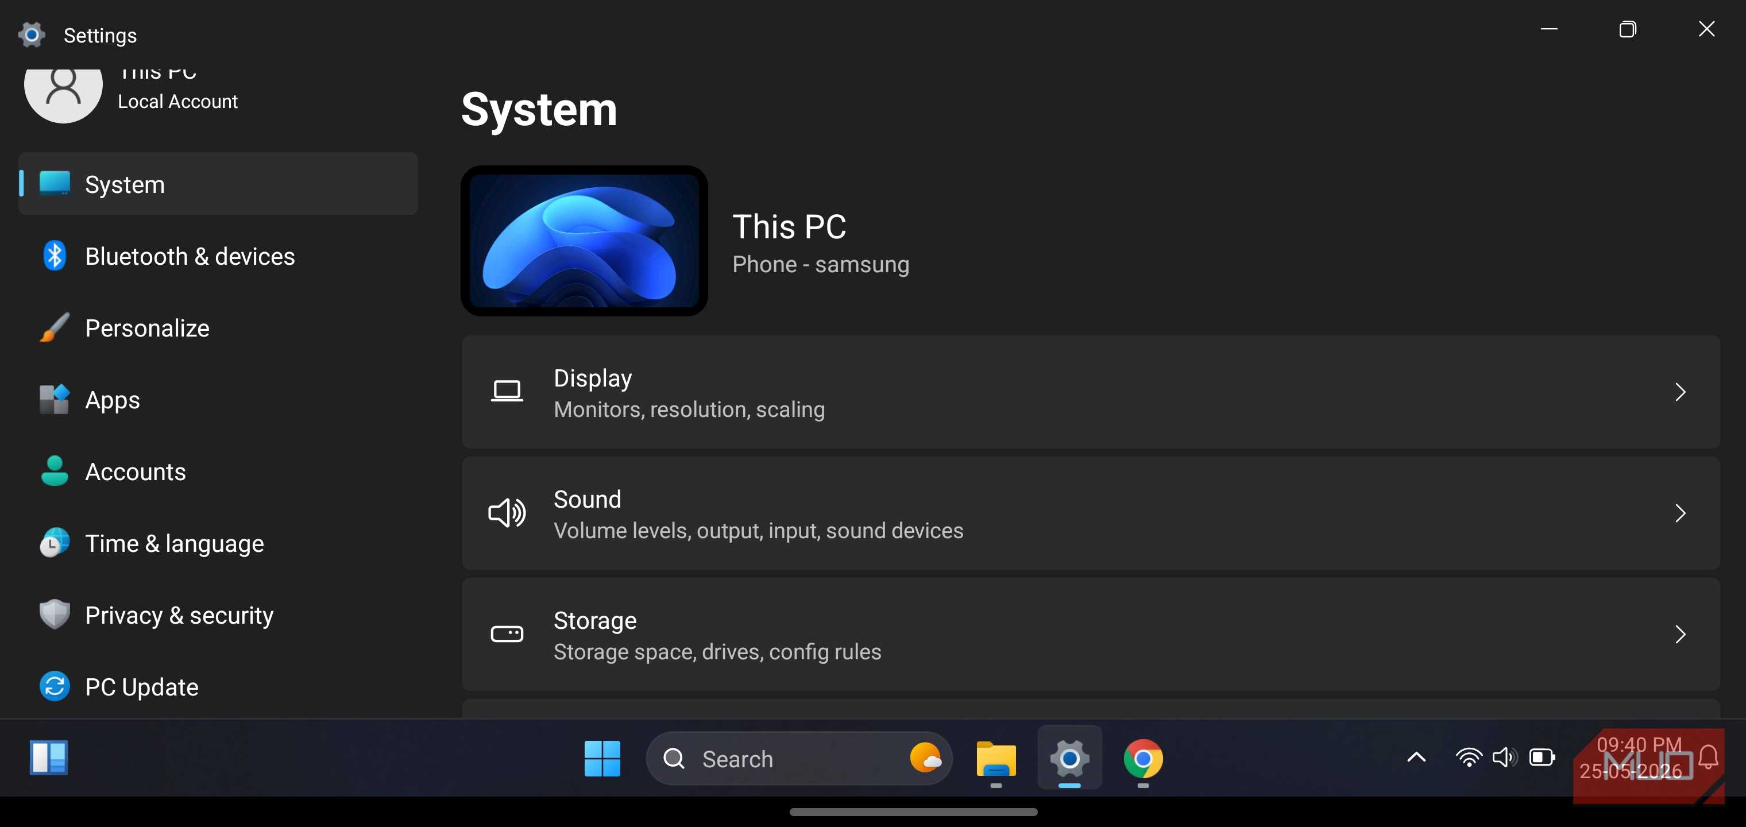The height and width of the screenshot is (827, 1746).
Task: Click the System monitor icon in sidebar
Action: pyautogui.click(x=54, y=183)
